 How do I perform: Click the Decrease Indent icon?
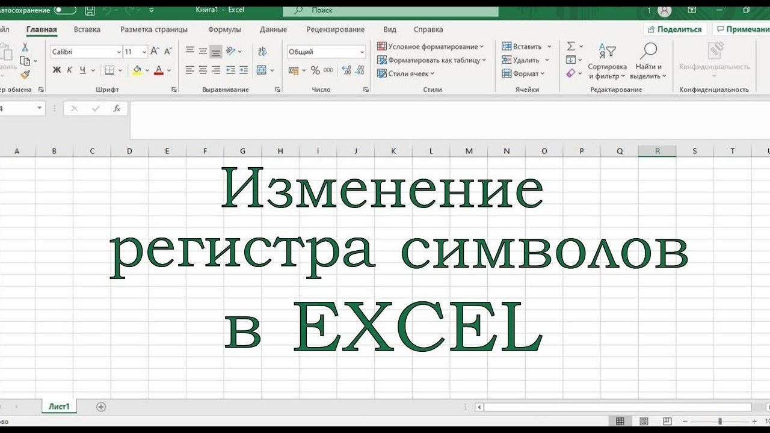[x=230, y=70]
